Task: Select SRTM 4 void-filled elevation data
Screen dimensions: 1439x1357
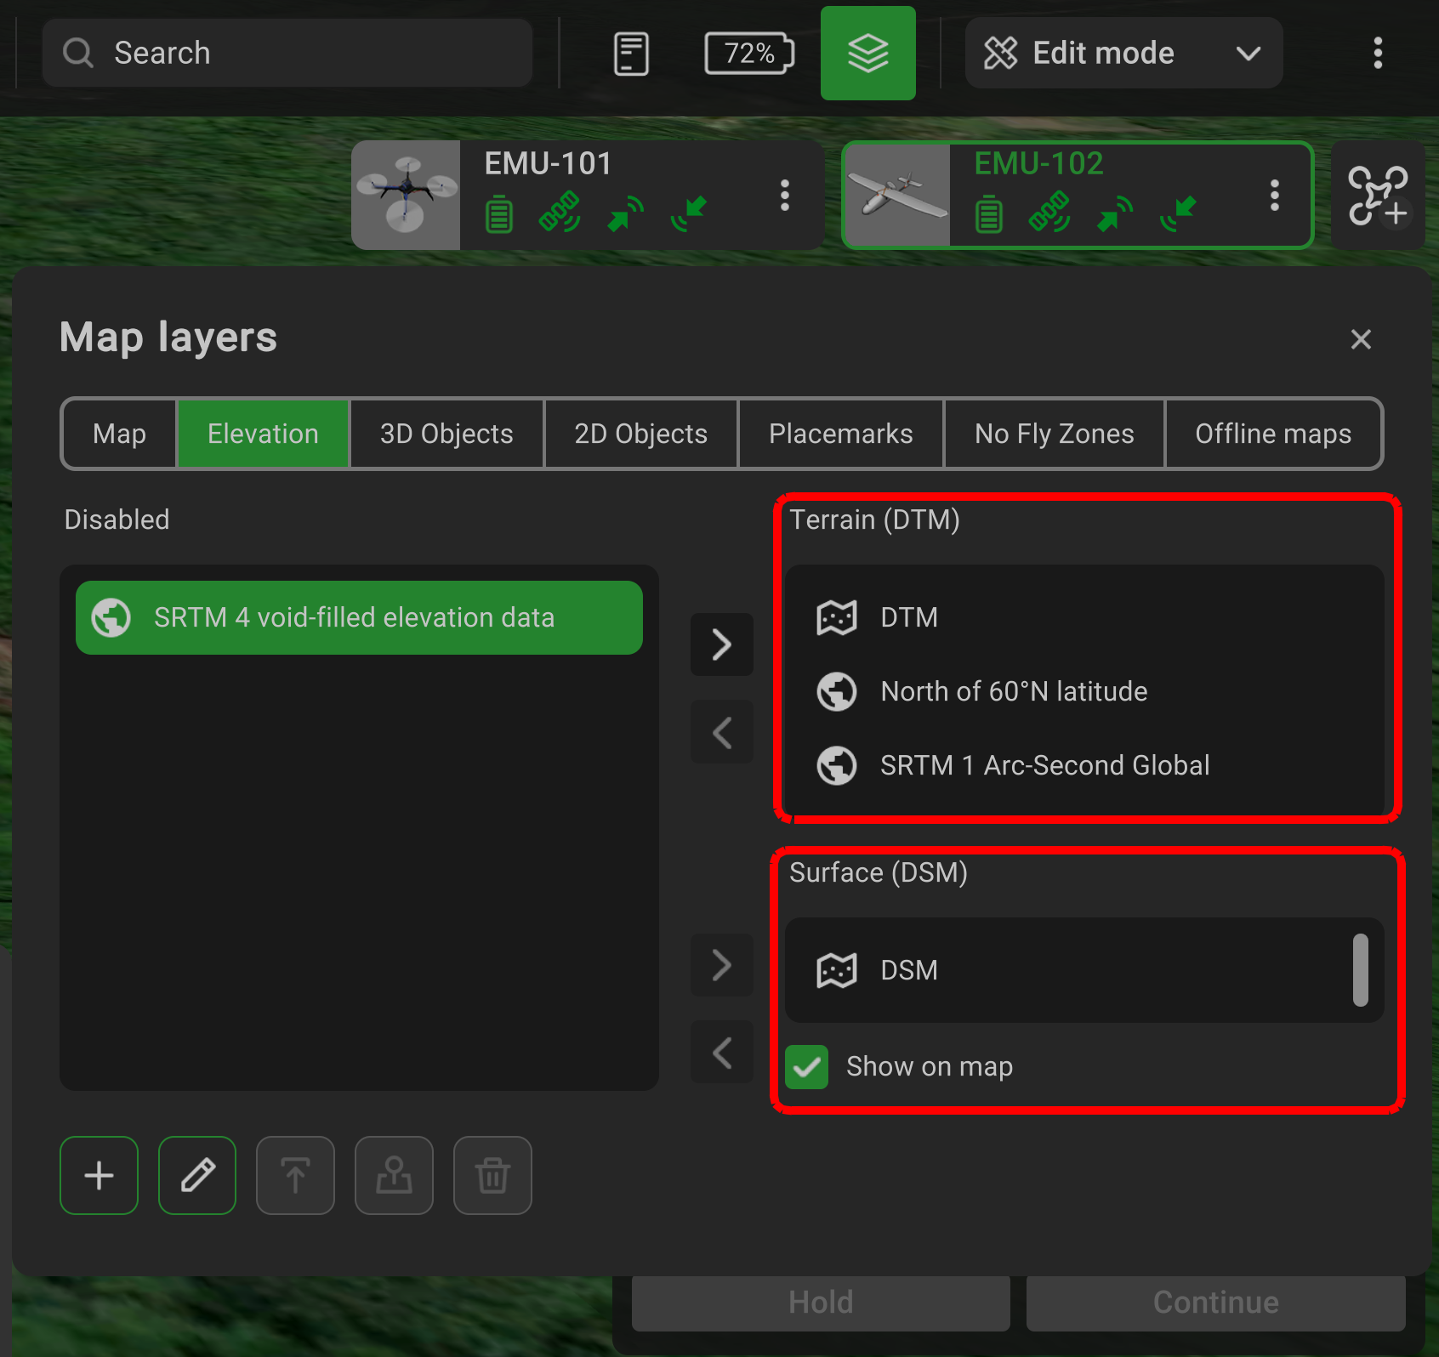Action: (359, 617)
